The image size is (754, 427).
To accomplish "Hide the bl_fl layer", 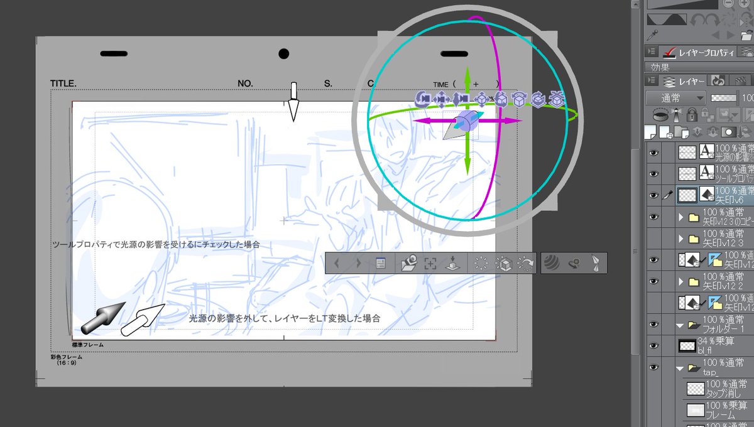I will click(653, 345).
